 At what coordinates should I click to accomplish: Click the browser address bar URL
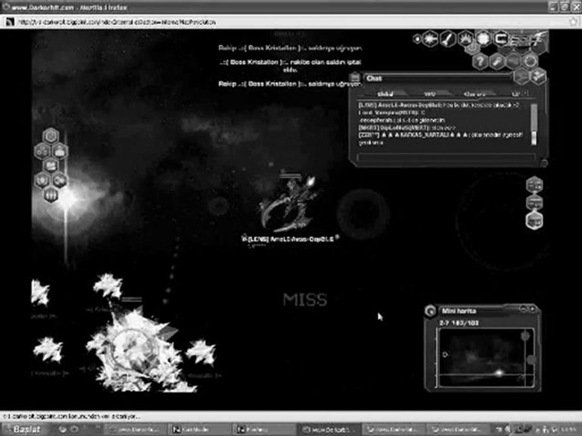[x=117, y=22]
